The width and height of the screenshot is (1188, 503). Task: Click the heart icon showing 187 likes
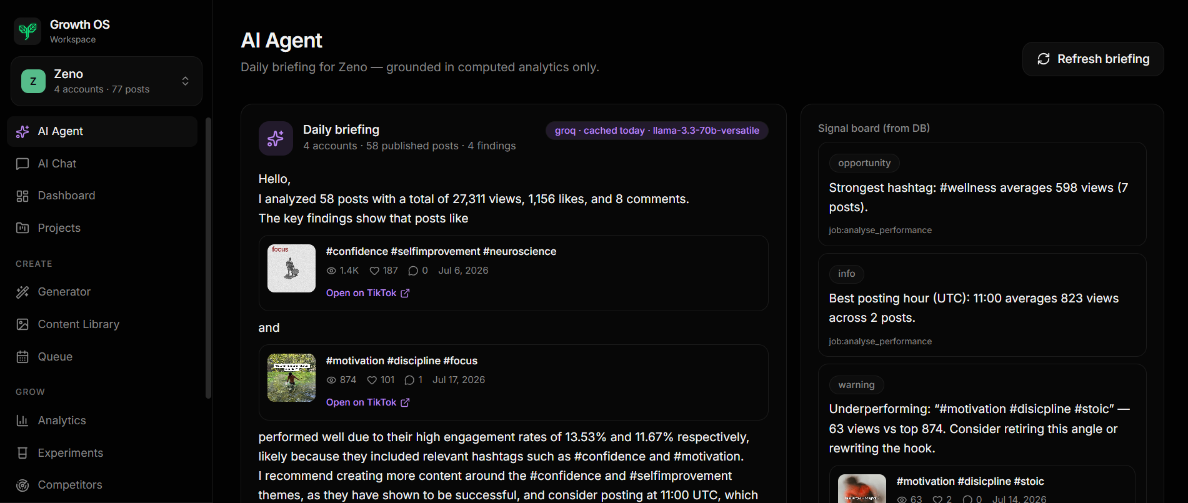point(374,271)
